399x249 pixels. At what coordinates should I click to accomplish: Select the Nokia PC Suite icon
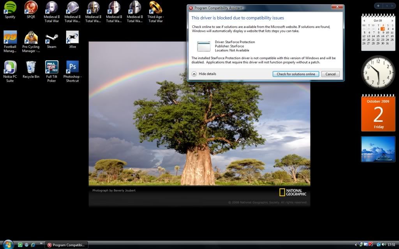(10, 72)
